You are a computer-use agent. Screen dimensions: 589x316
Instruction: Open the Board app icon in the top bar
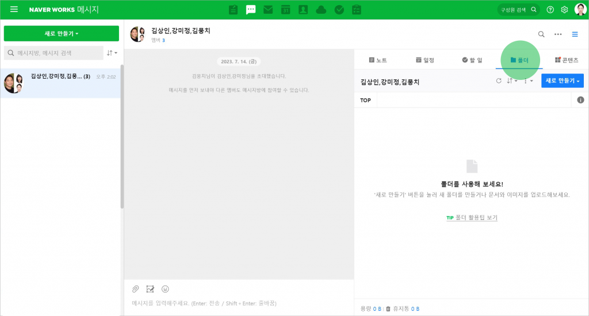pyautogui.click(x=234, y=10)
